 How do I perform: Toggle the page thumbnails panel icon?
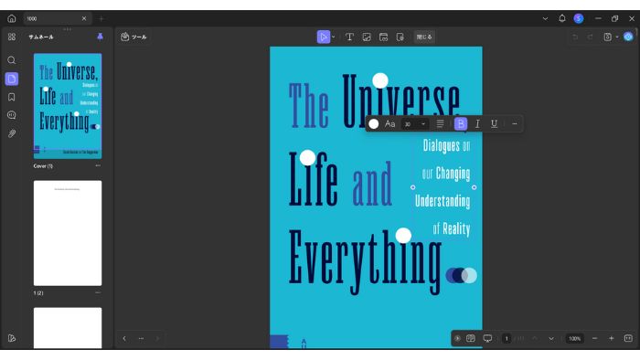[11, 79]
